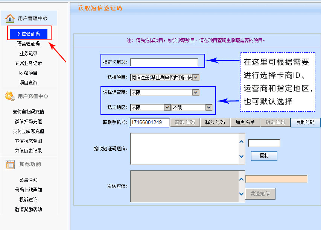Open 充值历史记录 link
Image resolution: width=321 pixels, height=230 pixels.
(x=29, y=151)
